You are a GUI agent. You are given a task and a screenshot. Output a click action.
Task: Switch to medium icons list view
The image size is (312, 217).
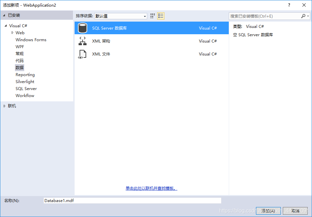pos(161,16)
